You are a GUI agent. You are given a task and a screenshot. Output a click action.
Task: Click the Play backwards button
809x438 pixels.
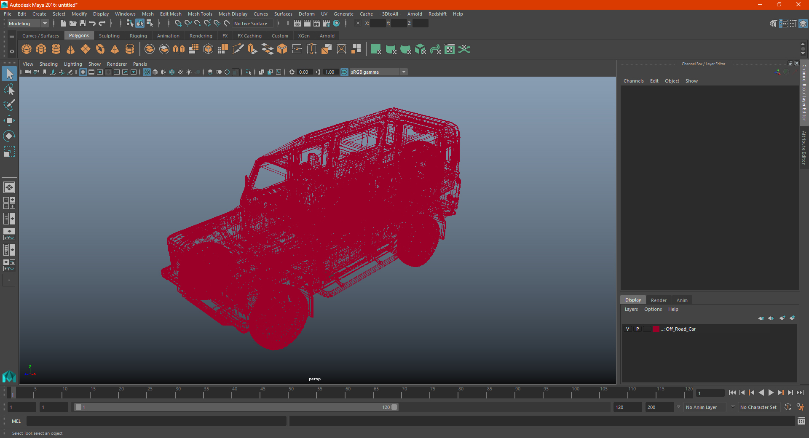pos(761,393)
